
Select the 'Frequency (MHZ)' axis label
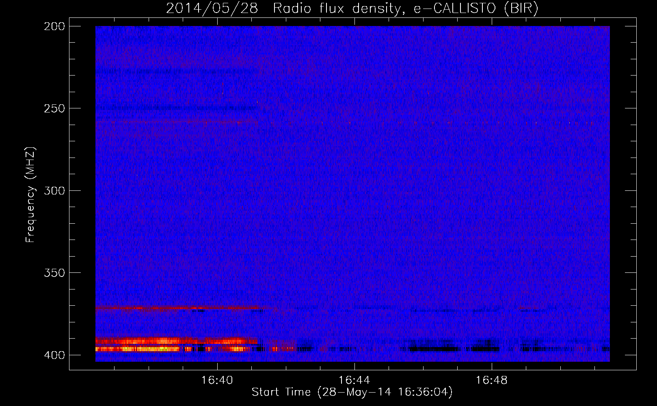pyautogui.click(x=30, y=194)
